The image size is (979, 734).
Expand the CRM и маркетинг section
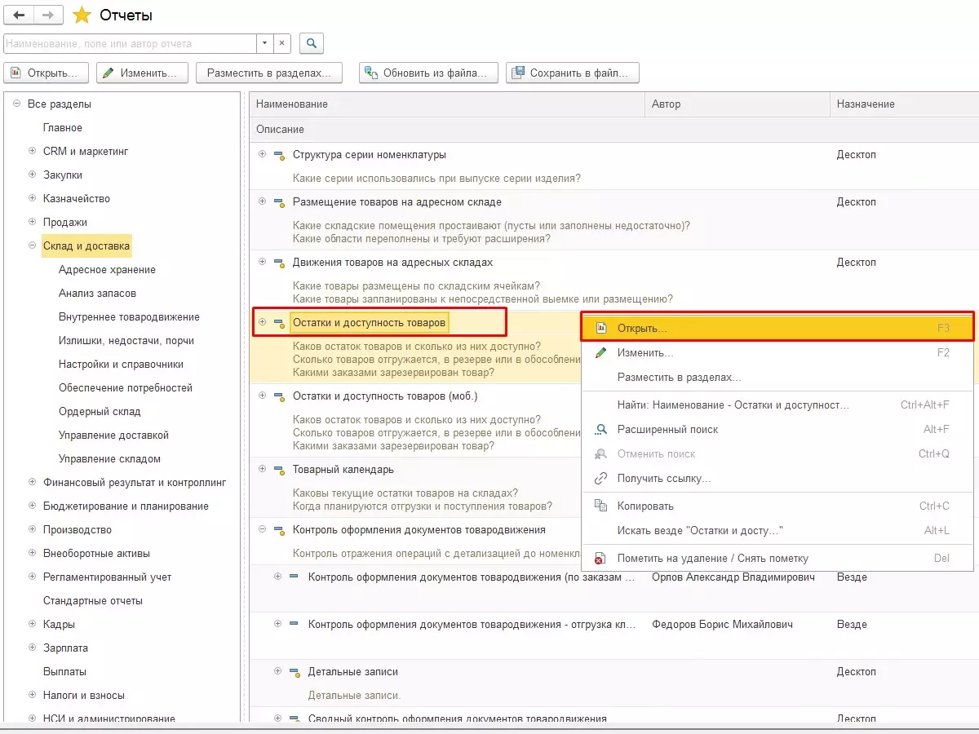33,151
